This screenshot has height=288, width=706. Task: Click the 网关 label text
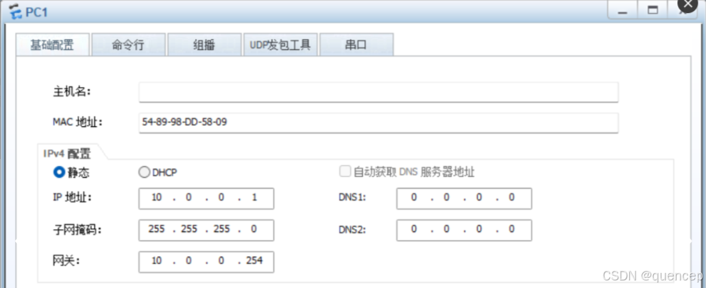pyautogui.click(x=66, y=261)
